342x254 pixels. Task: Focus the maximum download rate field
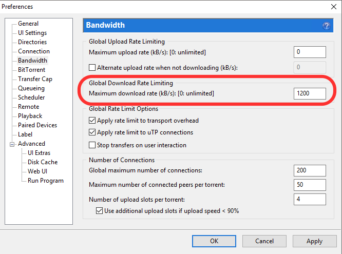310,93
